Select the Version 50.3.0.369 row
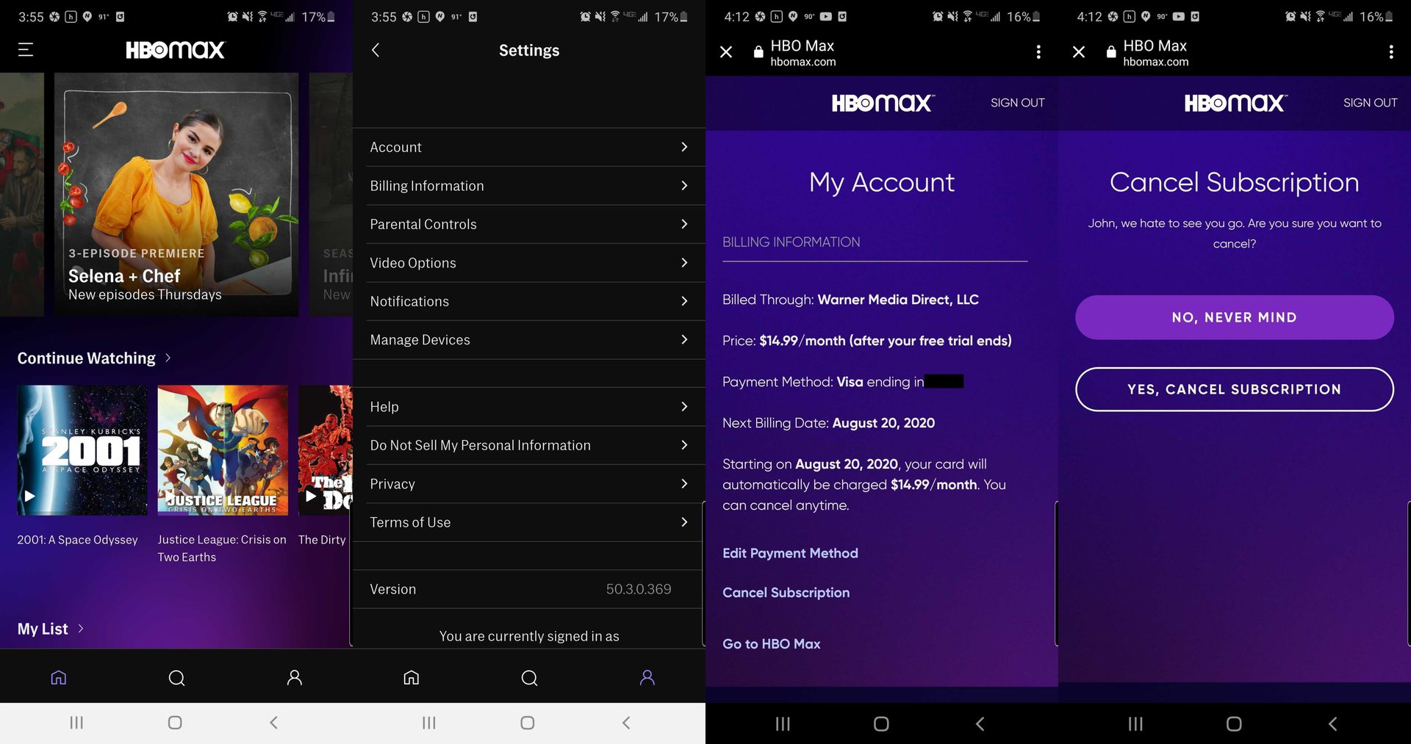 pos(529,589)
